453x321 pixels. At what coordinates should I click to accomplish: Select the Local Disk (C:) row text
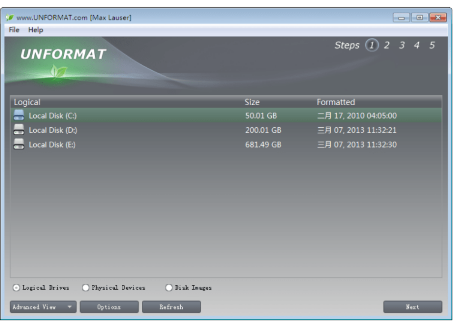[53, 116]
